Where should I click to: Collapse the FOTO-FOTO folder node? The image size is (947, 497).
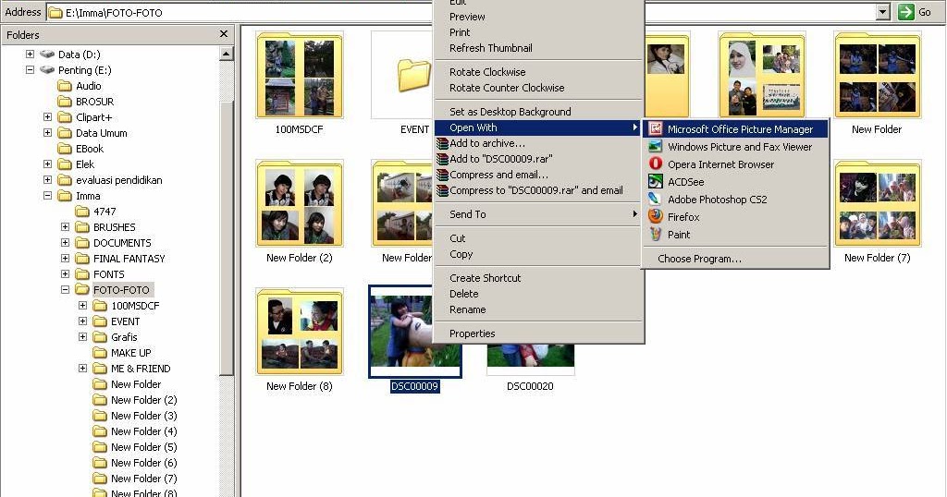click(x=65, y=289)
